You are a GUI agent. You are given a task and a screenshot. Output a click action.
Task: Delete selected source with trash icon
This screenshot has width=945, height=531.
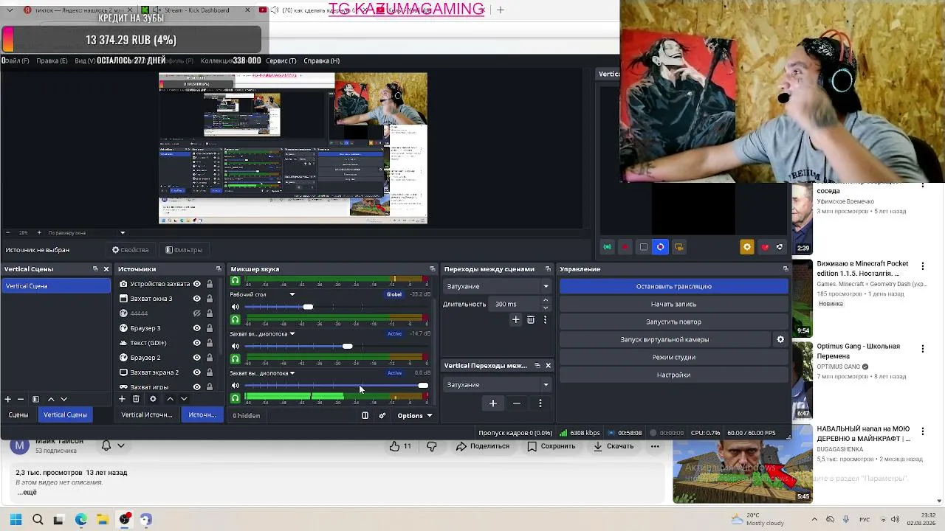coord(136,399)
